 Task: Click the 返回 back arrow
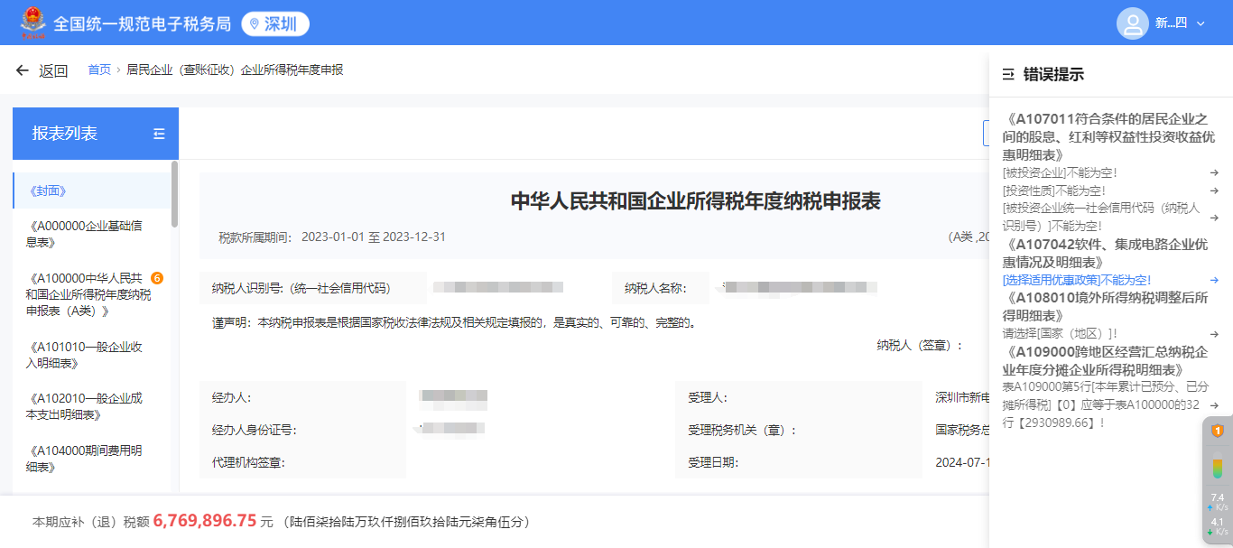[x=23, y=70]
